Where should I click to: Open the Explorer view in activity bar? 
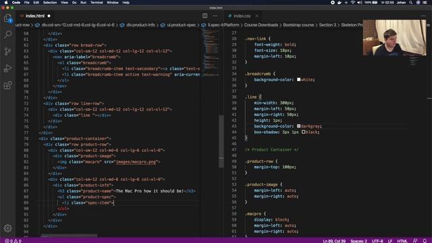click(7, 18)
